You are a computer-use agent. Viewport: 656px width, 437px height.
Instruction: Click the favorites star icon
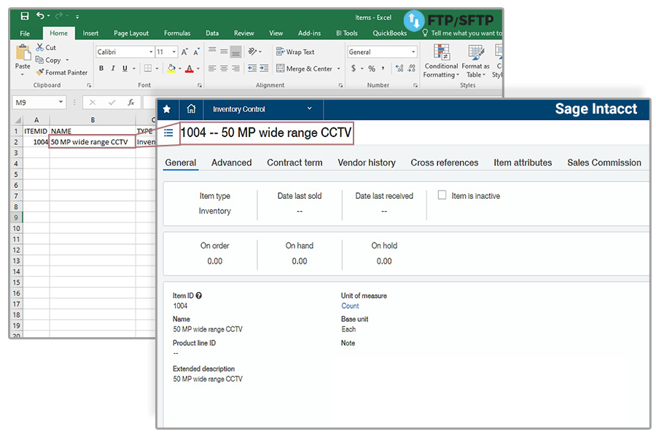pos(167,109)
